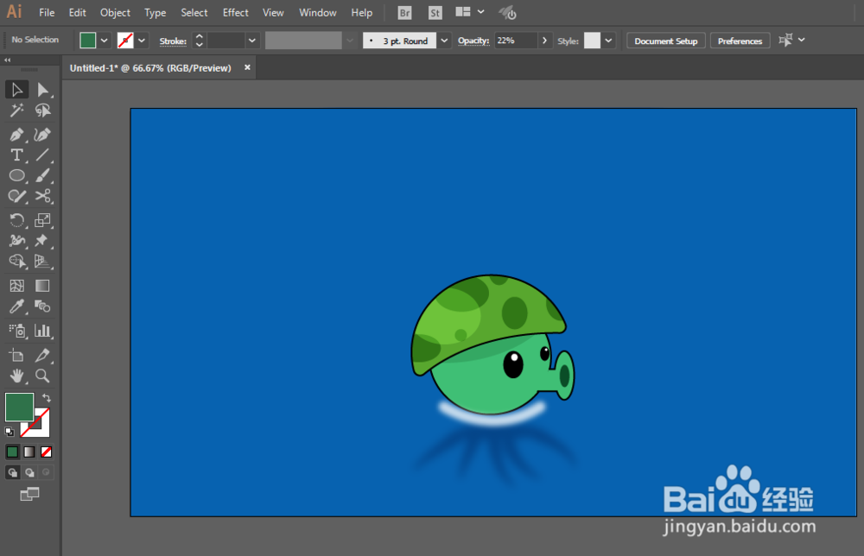Image resolution: width=864 pixels, height=556 pixels.
Task: Select the Scale tool
Action: pyautogui.click(x=42, y=220)
